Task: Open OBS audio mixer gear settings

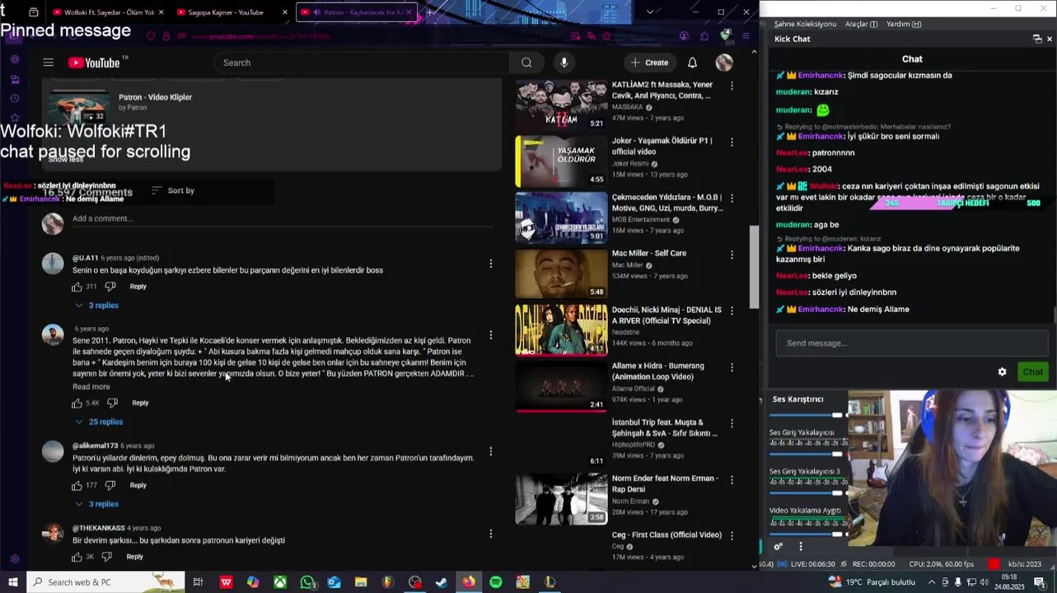Action: pos(778,546)
